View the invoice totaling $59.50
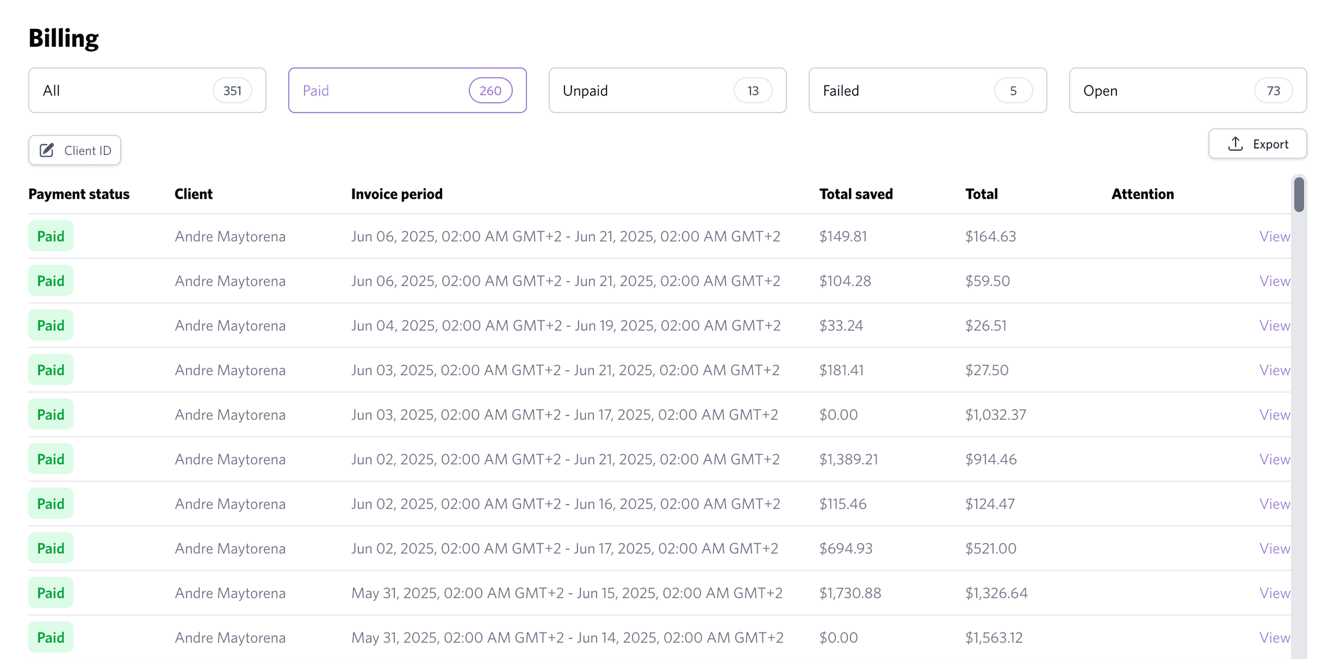 coord(1274,281)
